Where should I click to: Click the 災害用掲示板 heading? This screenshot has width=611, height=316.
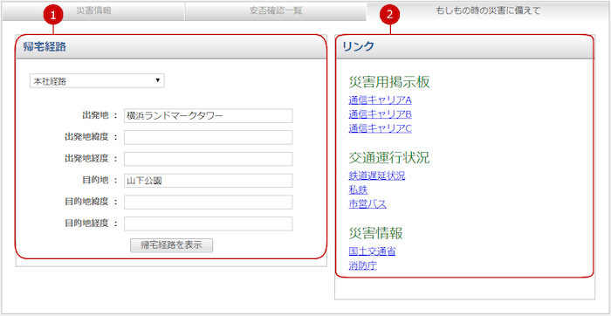pyautogui.click(x=389, y=82)
